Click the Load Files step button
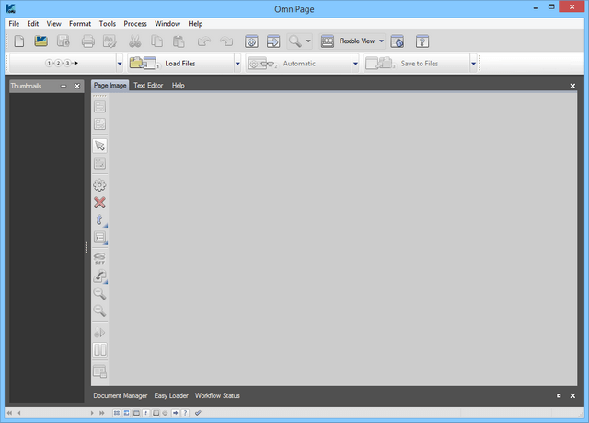Image resolution: width=589 pixels, height=423 pixels. (x=179, y=64)
